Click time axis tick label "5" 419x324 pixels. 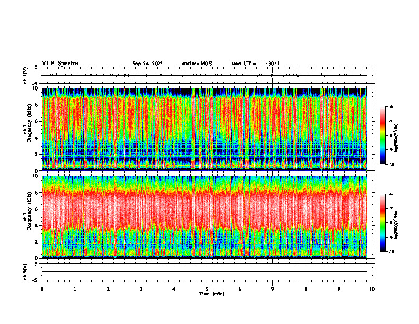(x=207, y=289)
